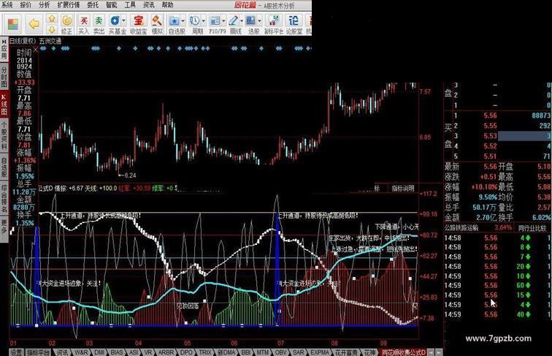Select the TRIX indicator tab
Viewport: 552px width, 356px height.
coord(205,352)
